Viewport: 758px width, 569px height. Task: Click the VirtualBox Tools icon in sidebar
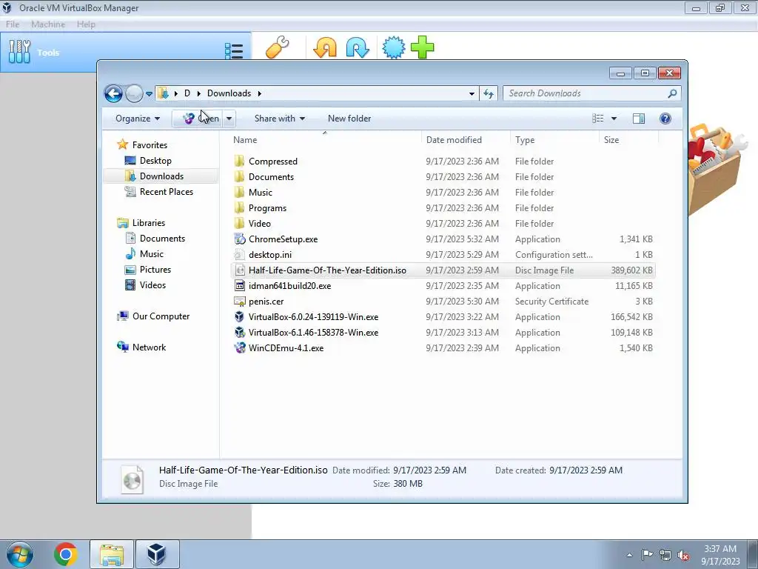[19, 51]
